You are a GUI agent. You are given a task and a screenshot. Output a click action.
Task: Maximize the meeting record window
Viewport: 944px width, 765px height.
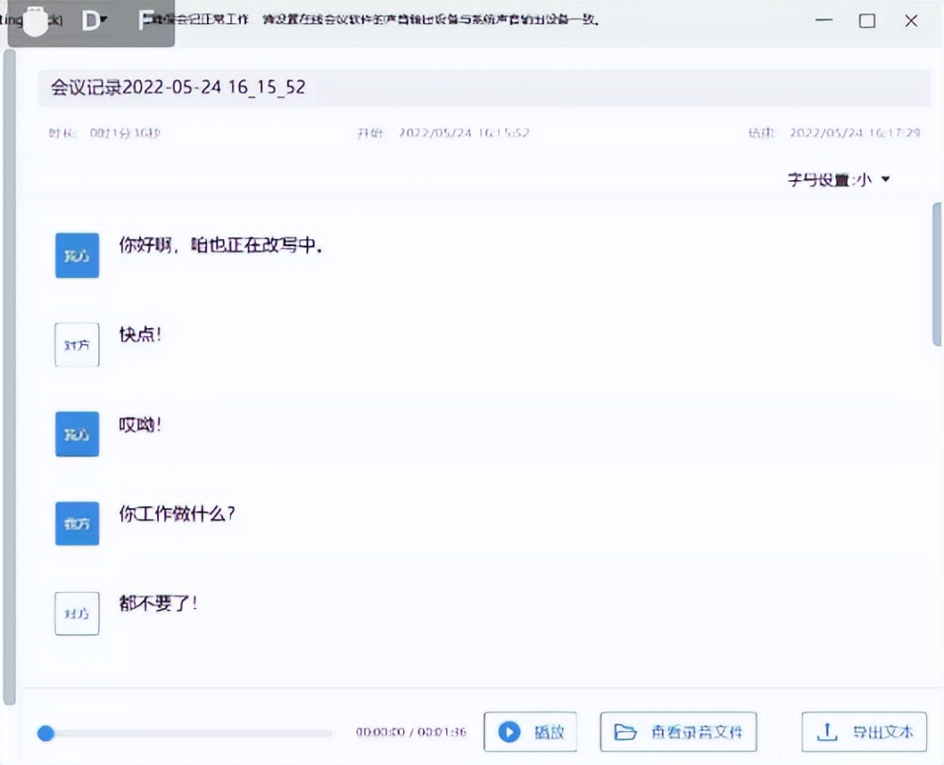click(867, 21)
